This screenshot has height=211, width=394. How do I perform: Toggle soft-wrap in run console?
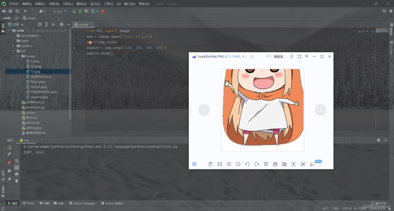point(16,161)
